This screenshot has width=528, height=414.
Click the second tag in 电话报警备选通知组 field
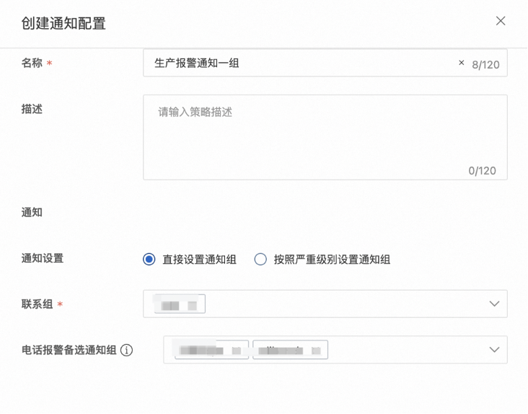290,351
